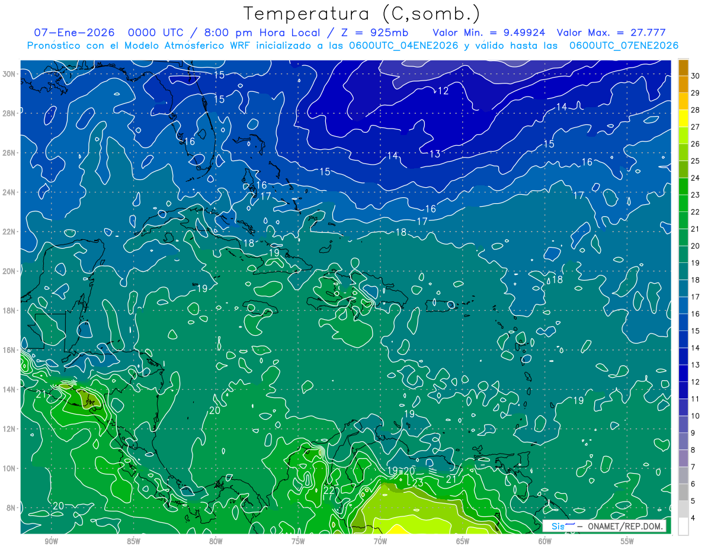
Task: Select the date text "07-Ene-2026"
Action: 73,33
